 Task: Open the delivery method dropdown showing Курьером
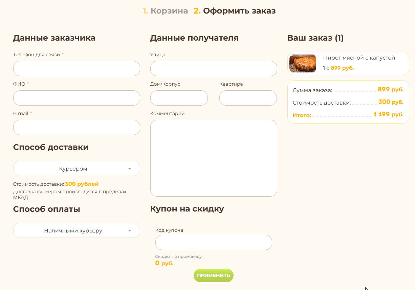tap(73, 169)
